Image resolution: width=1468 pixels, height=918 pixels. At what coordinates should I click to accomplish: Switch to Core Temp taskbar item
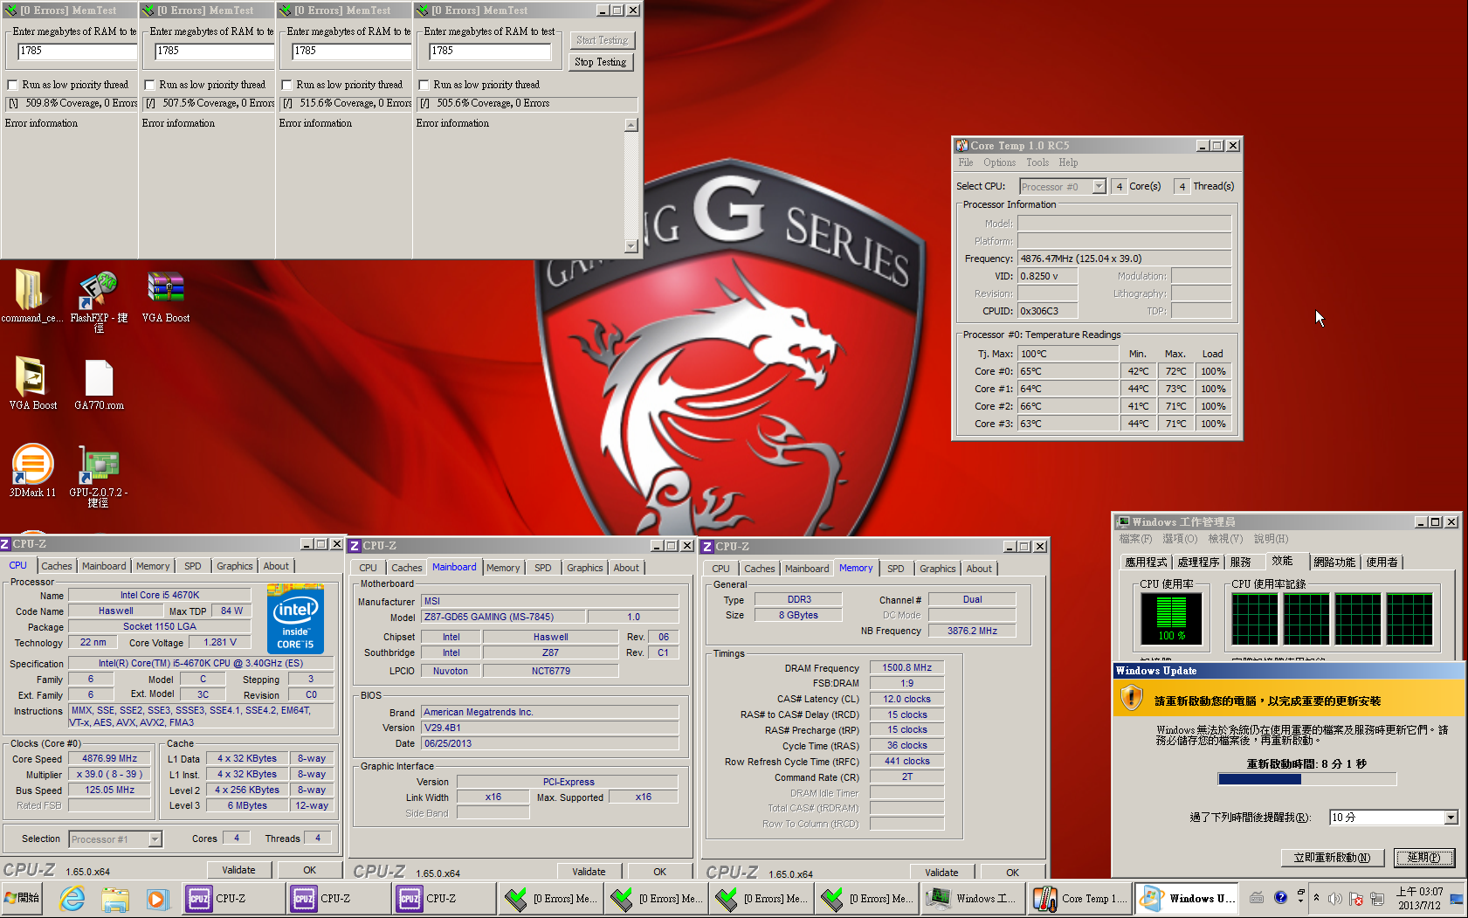1079,898
